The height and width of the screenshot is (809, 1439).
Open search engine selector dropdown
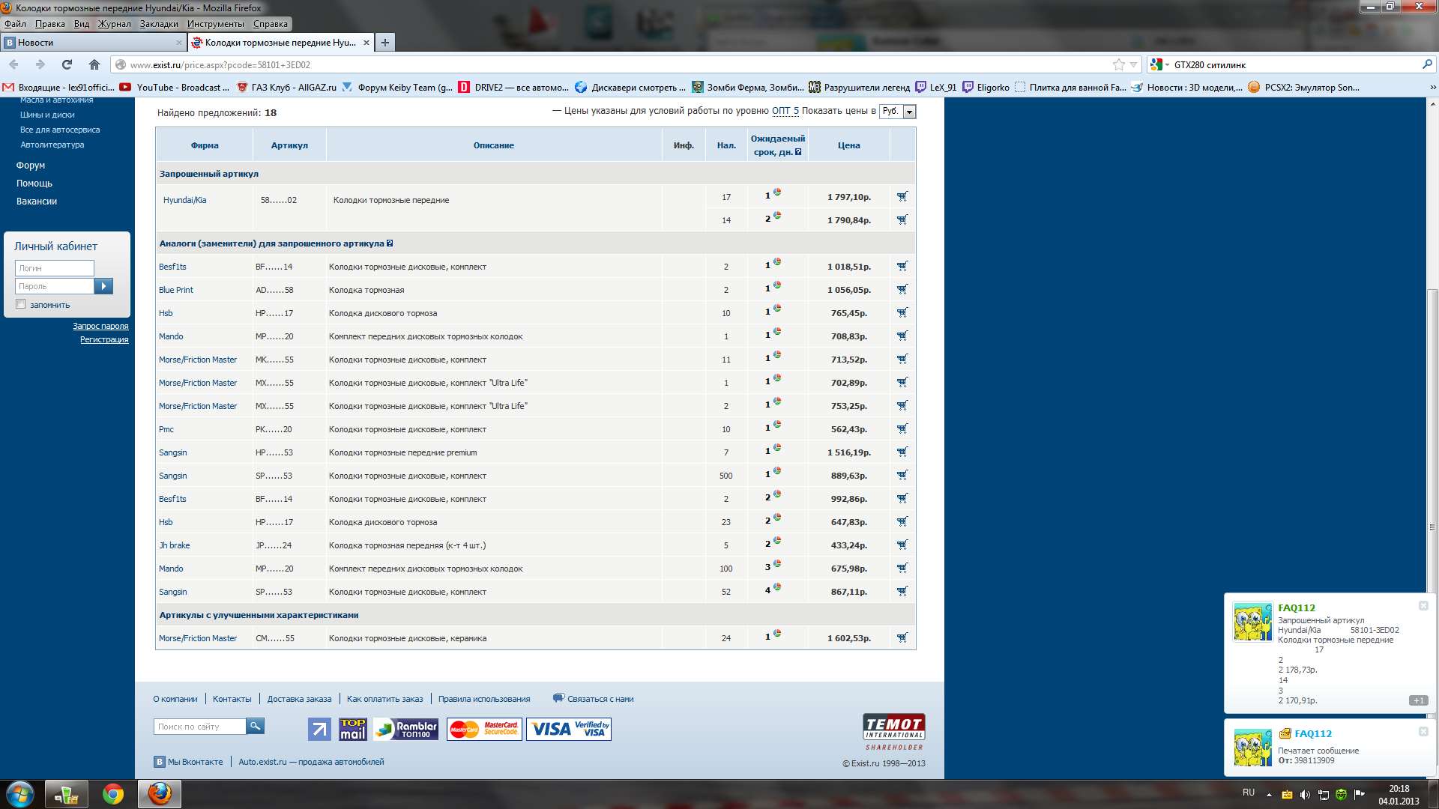tap(1159, 64)
